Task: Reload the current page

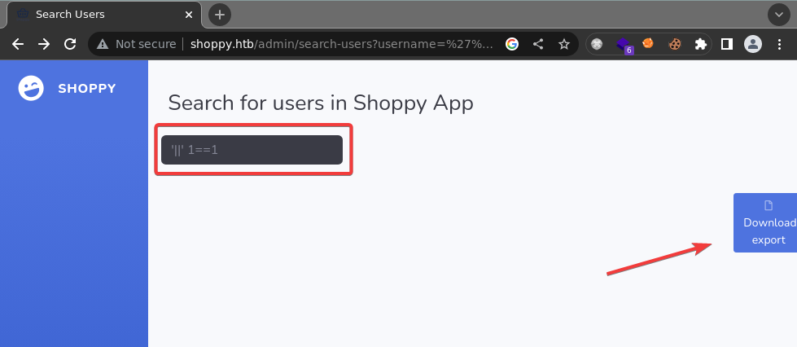Action: (70, 44)
